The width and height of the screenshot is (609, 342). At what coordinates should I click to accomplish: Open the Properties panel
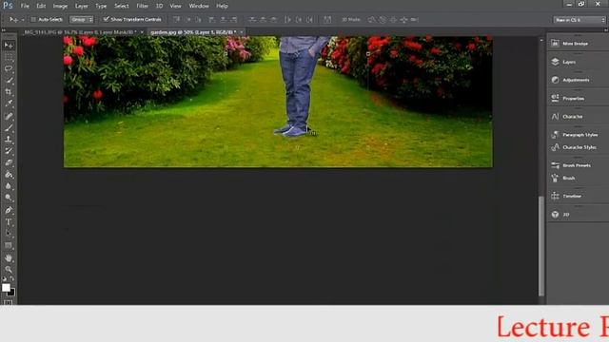(x=568, y=98)
